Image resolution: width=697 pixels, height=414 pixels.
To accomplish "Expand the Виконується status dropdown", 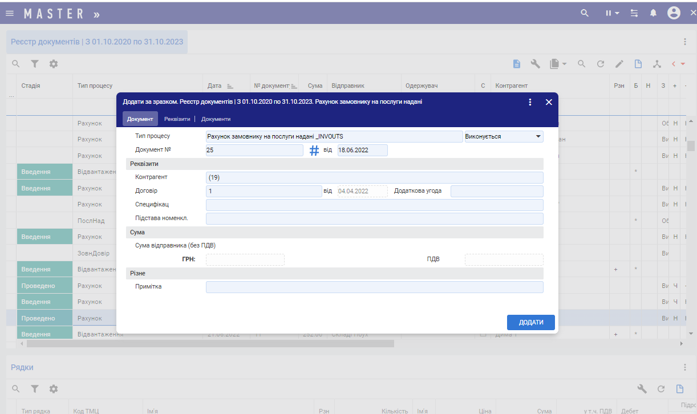I will [537, 137].
